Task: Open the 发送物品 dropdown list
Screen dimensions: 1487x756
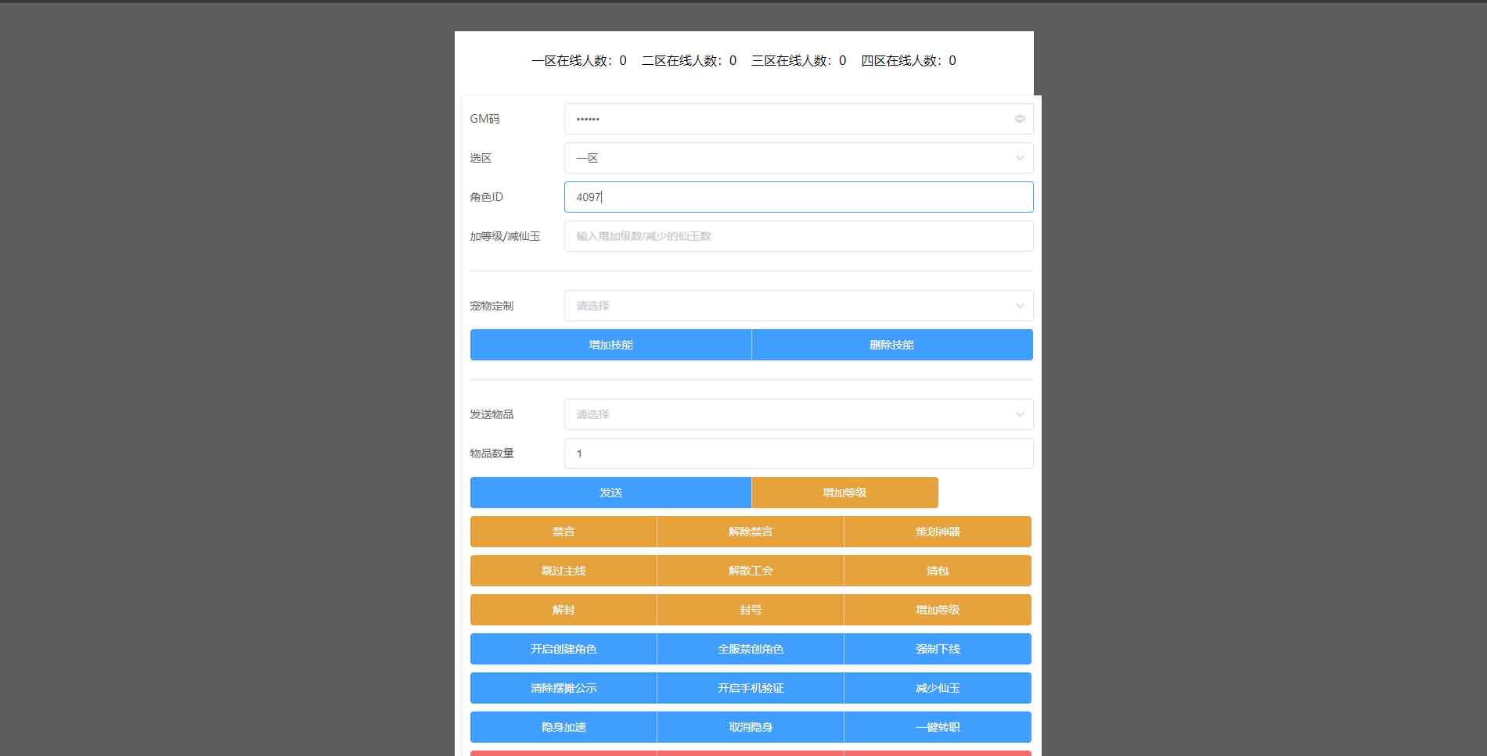Action: [x=798, y=414]
